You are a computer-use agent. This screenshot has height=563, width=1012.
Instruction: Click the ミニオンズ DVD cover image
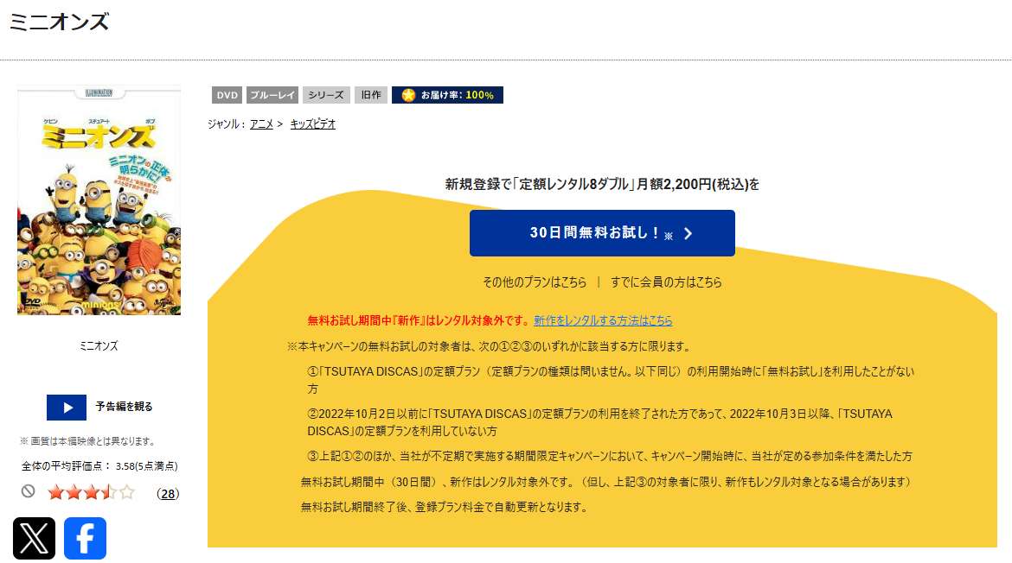[x=98, y=200]
